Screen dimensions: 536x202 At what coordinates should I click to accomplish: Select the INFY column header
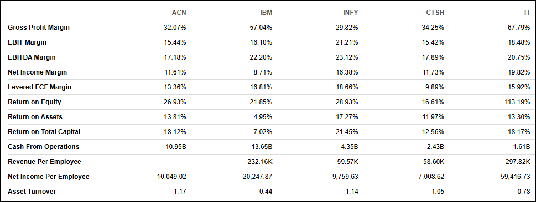coord(350,13)
